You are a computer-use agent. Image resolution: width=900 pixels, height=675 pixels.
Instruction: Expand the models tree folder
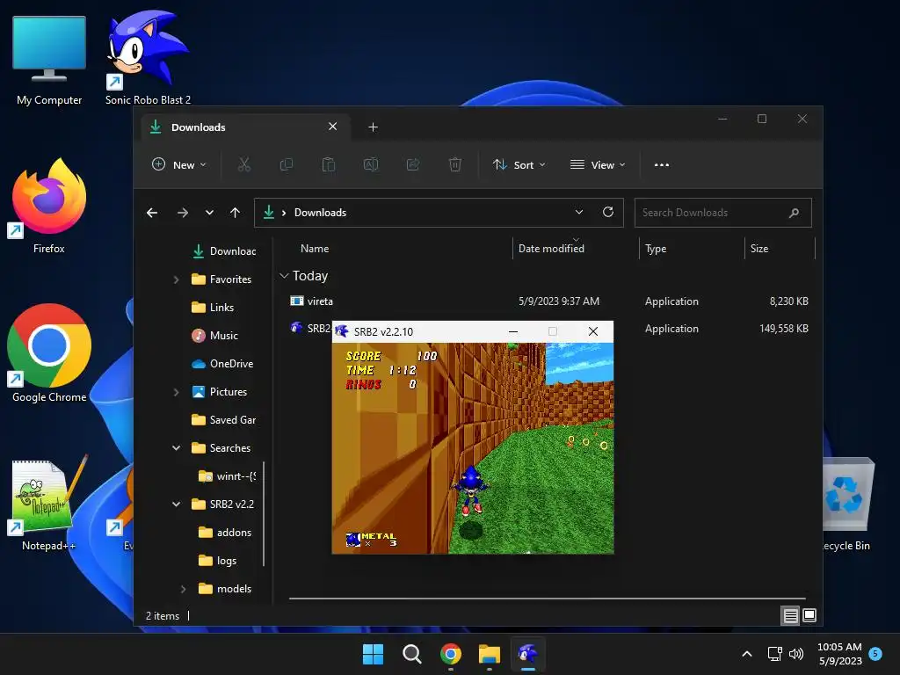pyautogui.click(x=183, y=589)
